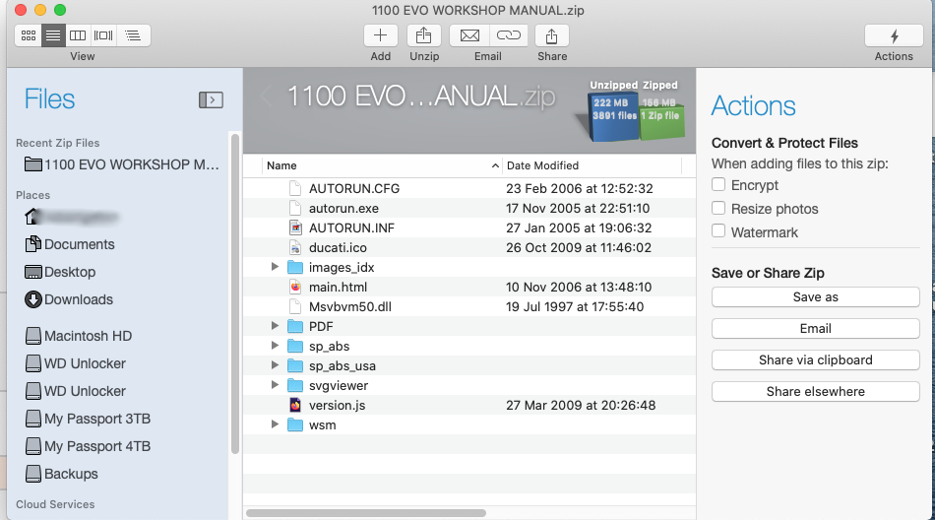This screenshot has height=520, width=935.
Task: Select the autorun.exe file row
Action: (x=469, y=209)
